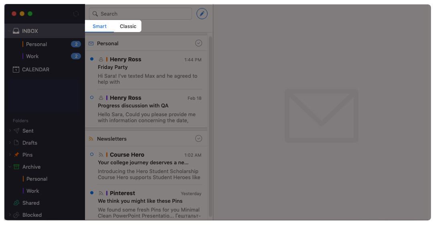Collapse the INBOX tree chevron
Viewport: 433px width, 226px height.
[9, 31]
